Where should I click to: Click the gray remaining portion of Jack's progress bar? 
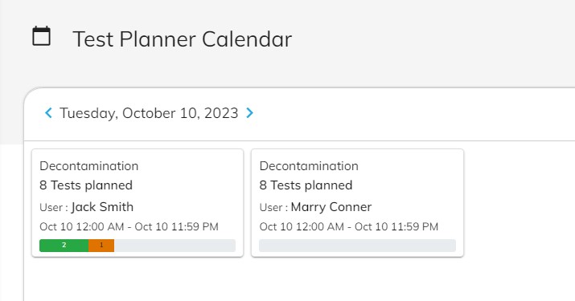tap(175, 246)
